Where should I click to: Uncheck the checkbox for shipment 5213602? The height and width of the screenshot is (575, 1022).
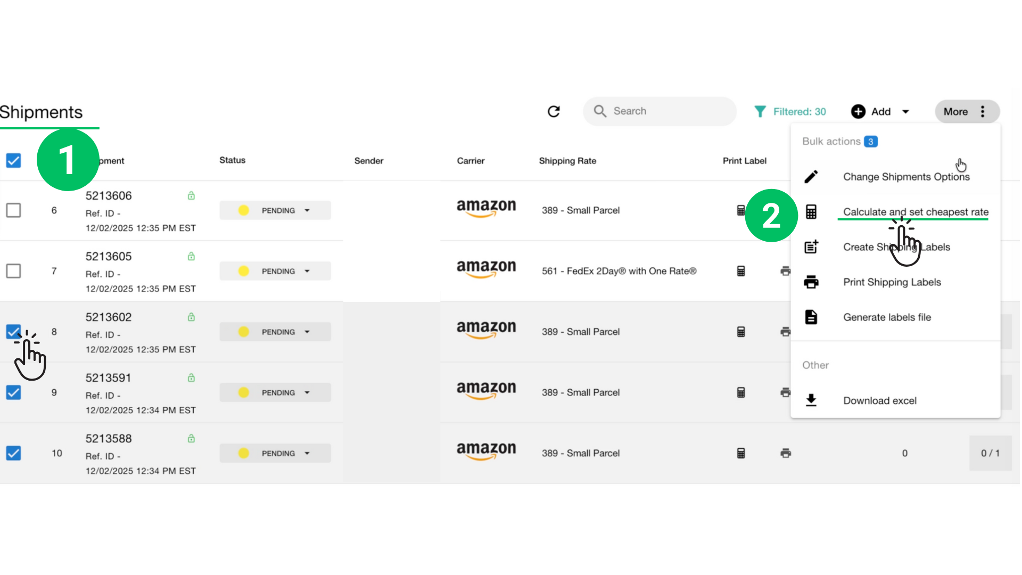pyautogui.click(x=14, y=332)
